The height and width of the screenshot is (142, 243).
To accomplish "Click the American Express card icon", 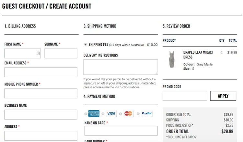I will coord(94,113).
